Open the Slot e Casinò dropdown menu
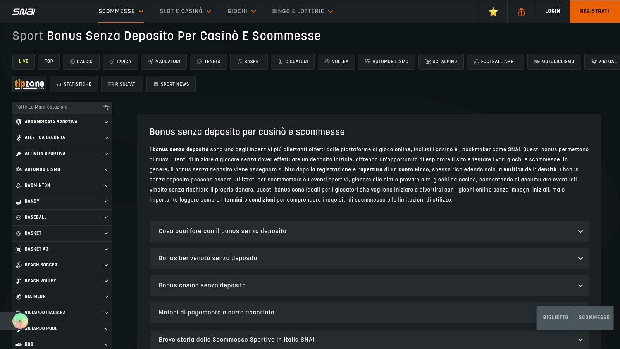Screen dimensions: 620x349 coord(185,11)
